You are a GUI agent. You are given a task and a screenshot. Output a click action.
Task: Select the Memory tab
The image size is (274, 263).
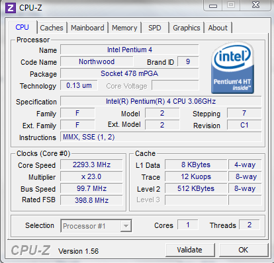pyautogui.click(x=124, y=28)
